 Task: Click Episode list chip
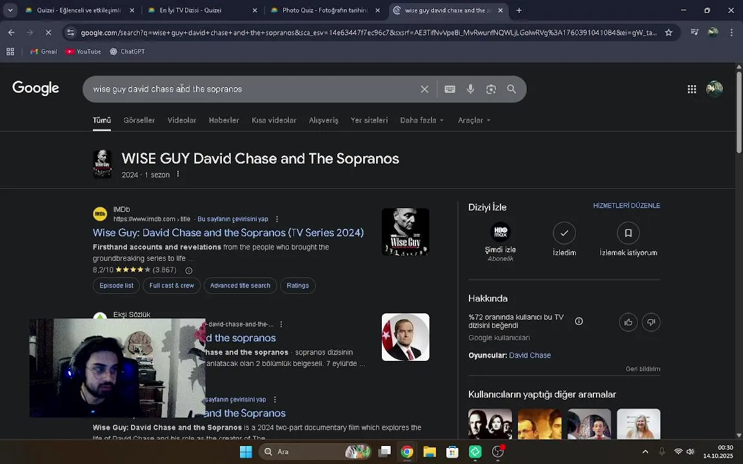coord(116,285)
